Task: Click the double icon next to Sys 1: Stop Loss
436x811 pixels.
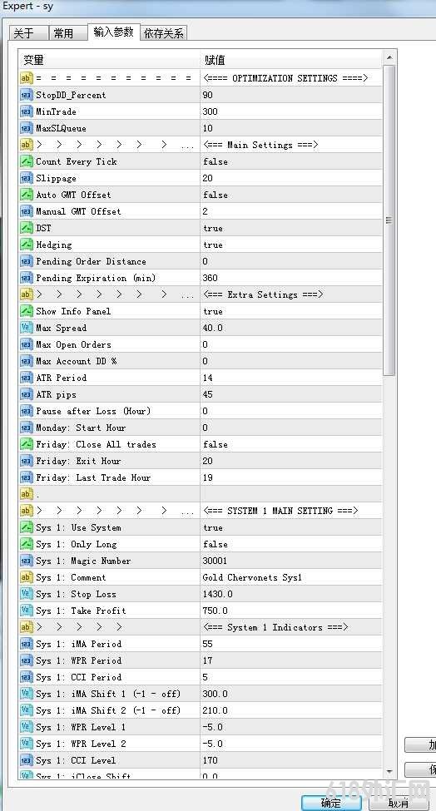Action: (x=26, y=594)
